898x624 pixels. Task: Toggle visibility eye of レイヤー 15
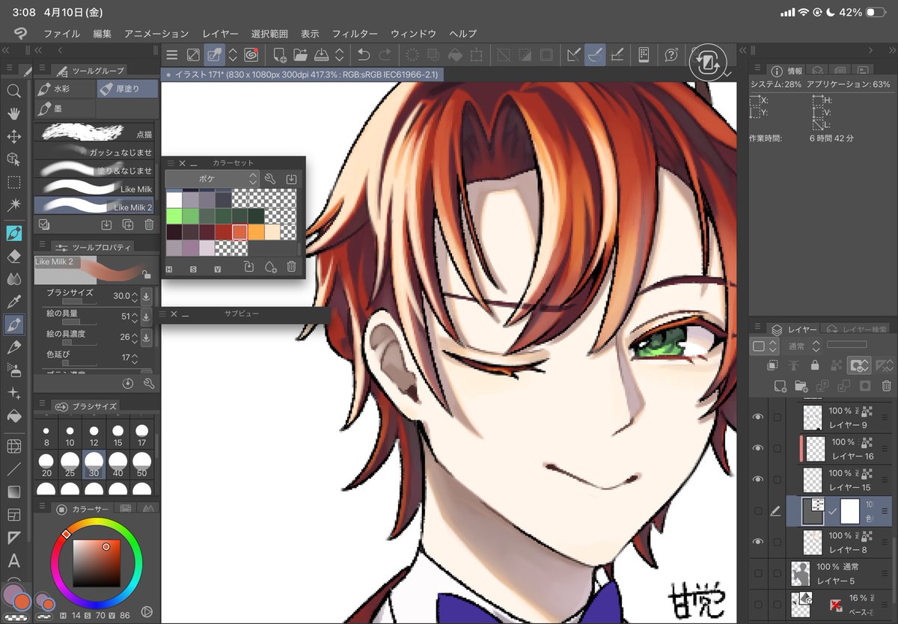tap(758, 479)
